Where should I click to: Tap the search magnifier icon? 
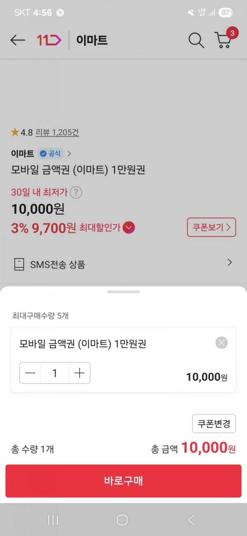196,40
